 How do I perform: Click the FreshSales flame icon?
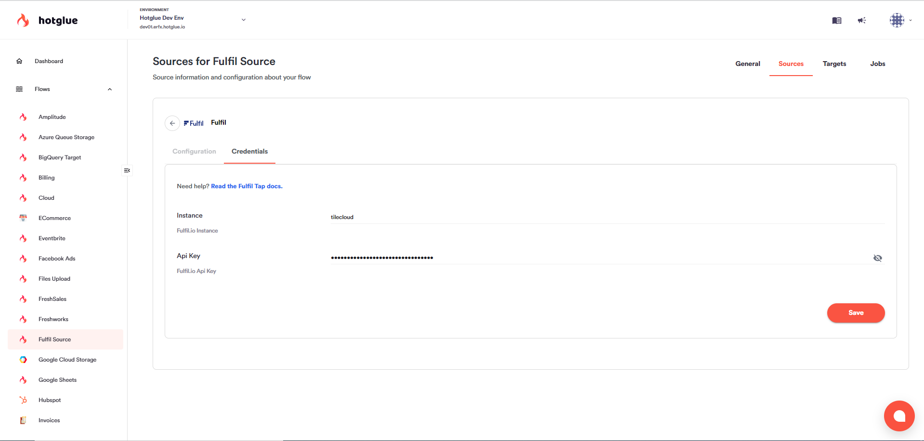pyautogui.click(x=23, y=299)
